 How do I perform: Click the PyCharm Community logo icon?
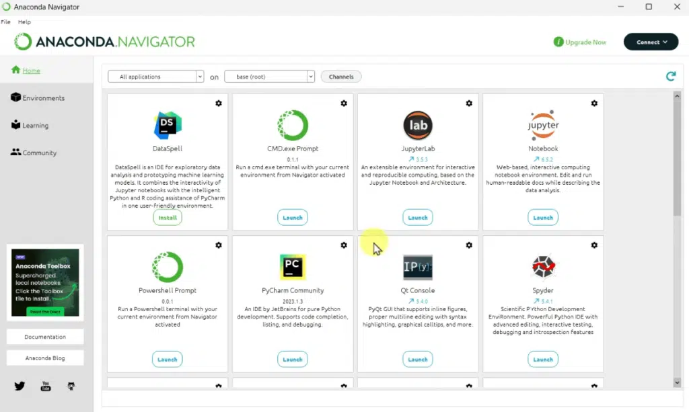point(293,267)
